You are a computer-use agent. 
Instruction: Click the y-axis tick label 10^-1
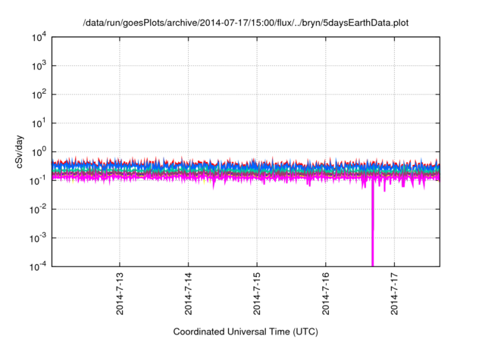pyautogui.click(x=38, y=180)
